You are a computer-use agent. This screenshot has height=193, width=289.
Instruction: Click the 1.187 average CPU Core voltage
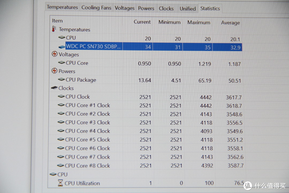(234, 64)
